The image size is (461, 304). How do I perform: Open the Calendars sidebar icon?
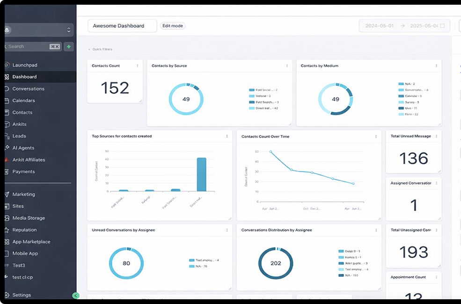[7, 101]
